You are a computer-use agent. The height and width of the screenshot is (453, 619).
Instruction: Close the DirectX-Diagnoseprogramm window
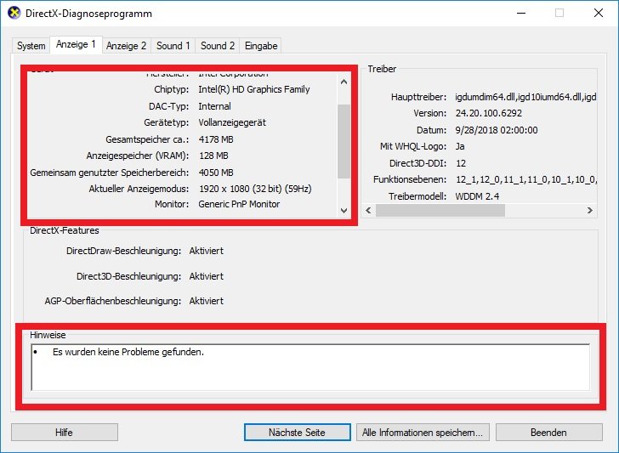[x=598, y=13]
